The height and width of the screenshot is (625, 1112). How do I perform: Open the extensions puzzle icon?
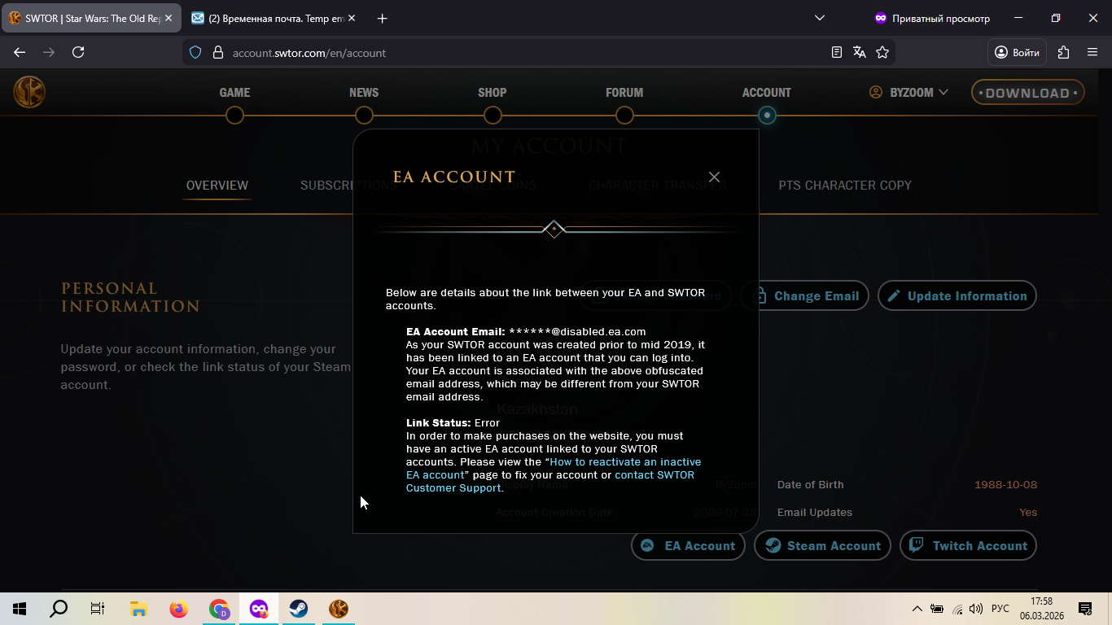1063,52
